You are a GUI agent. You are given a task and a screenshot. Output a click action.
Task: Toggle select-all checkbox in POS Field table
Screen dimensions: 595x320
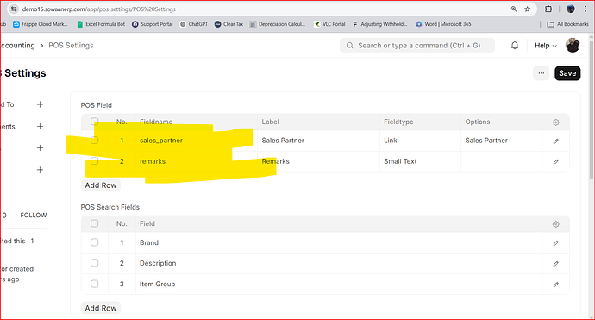click(x=95, y=122)
